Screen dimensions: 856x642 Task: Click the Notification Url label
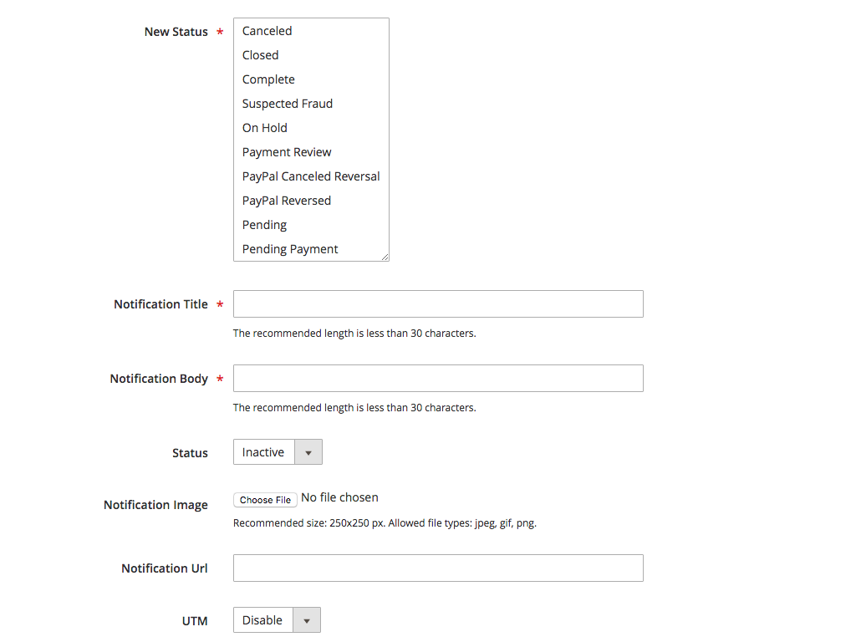tap(165, 568)
